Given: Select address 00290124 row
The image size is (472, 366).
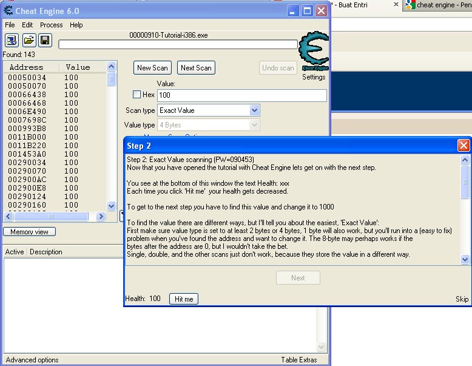Looking at the screenshot, I should (55, 197).
